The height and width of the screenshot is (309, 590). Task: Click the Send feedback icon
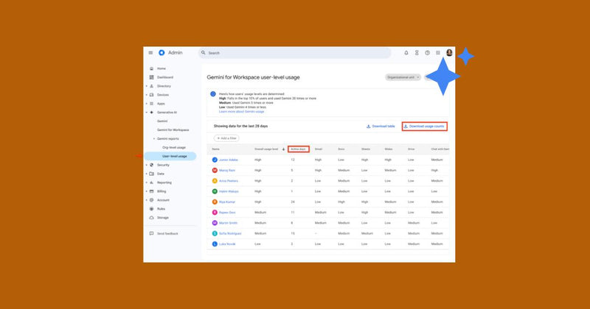pos(152,233)
